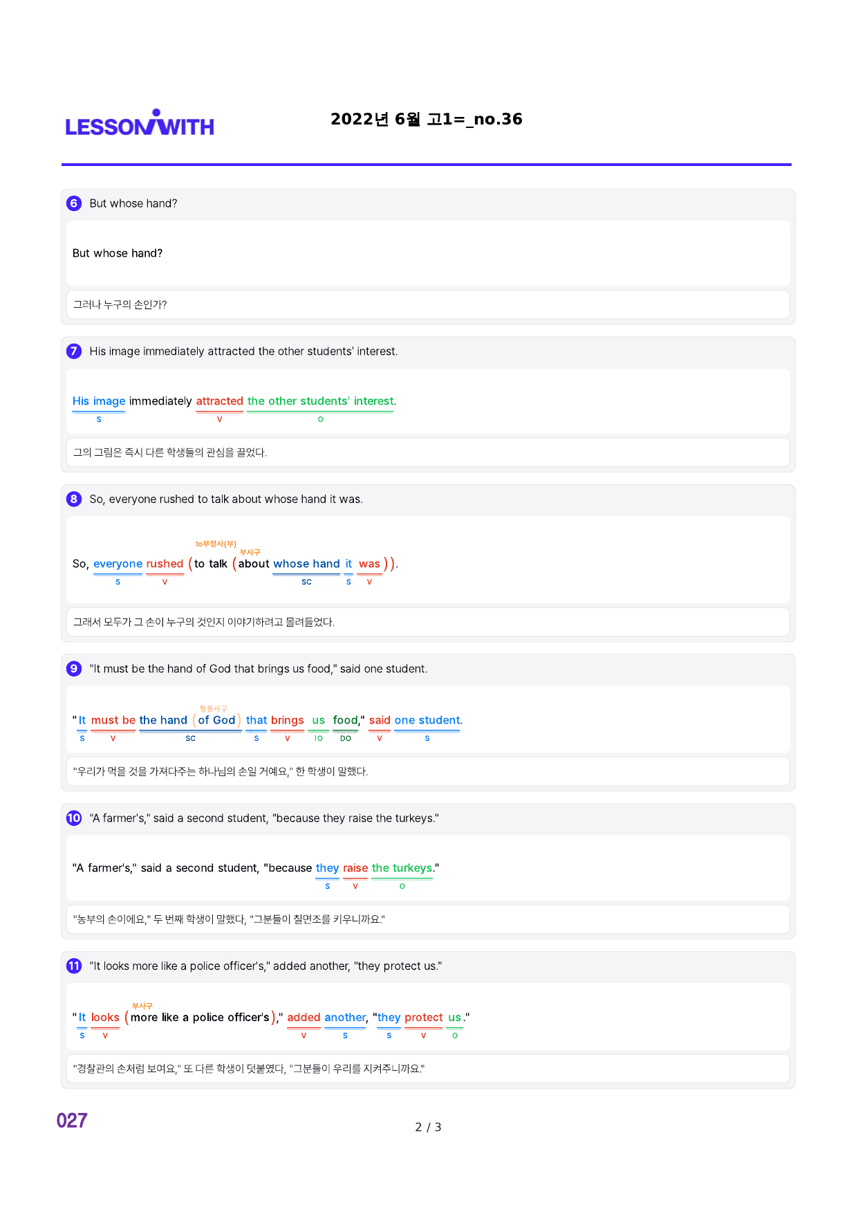This screenshot has width=858, height=1214.
Task: Click the red word 'protect' in sentence 11
Action: click(424, 1018)
